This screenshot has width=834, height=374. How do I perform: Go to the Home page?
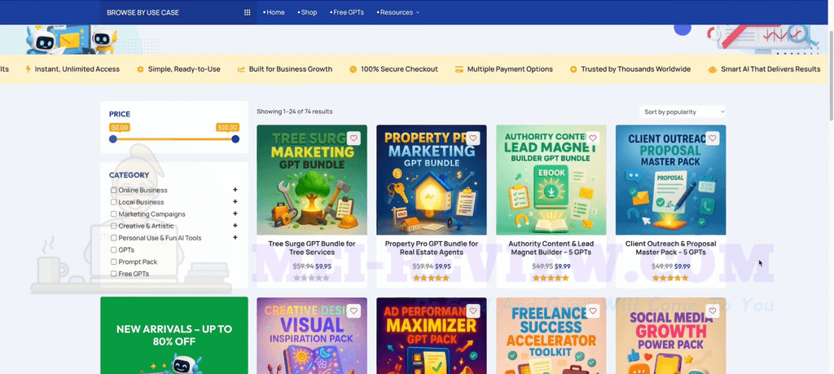274,12
